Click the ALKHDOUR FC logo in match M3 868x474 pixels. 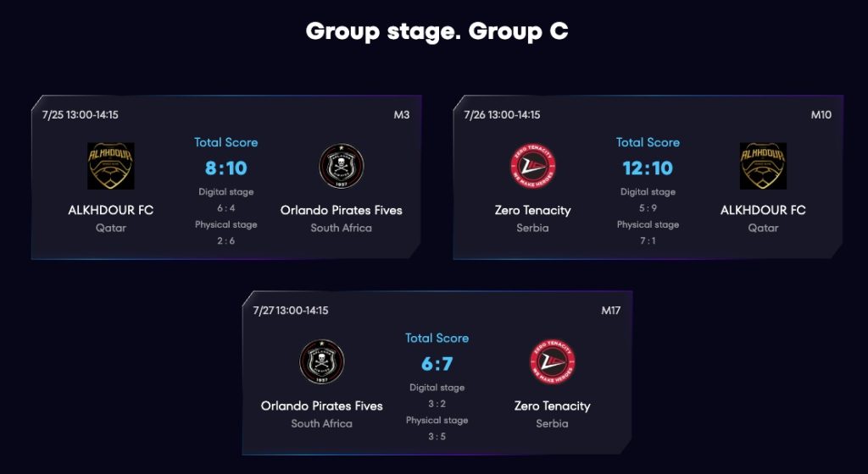coord(111,166)
